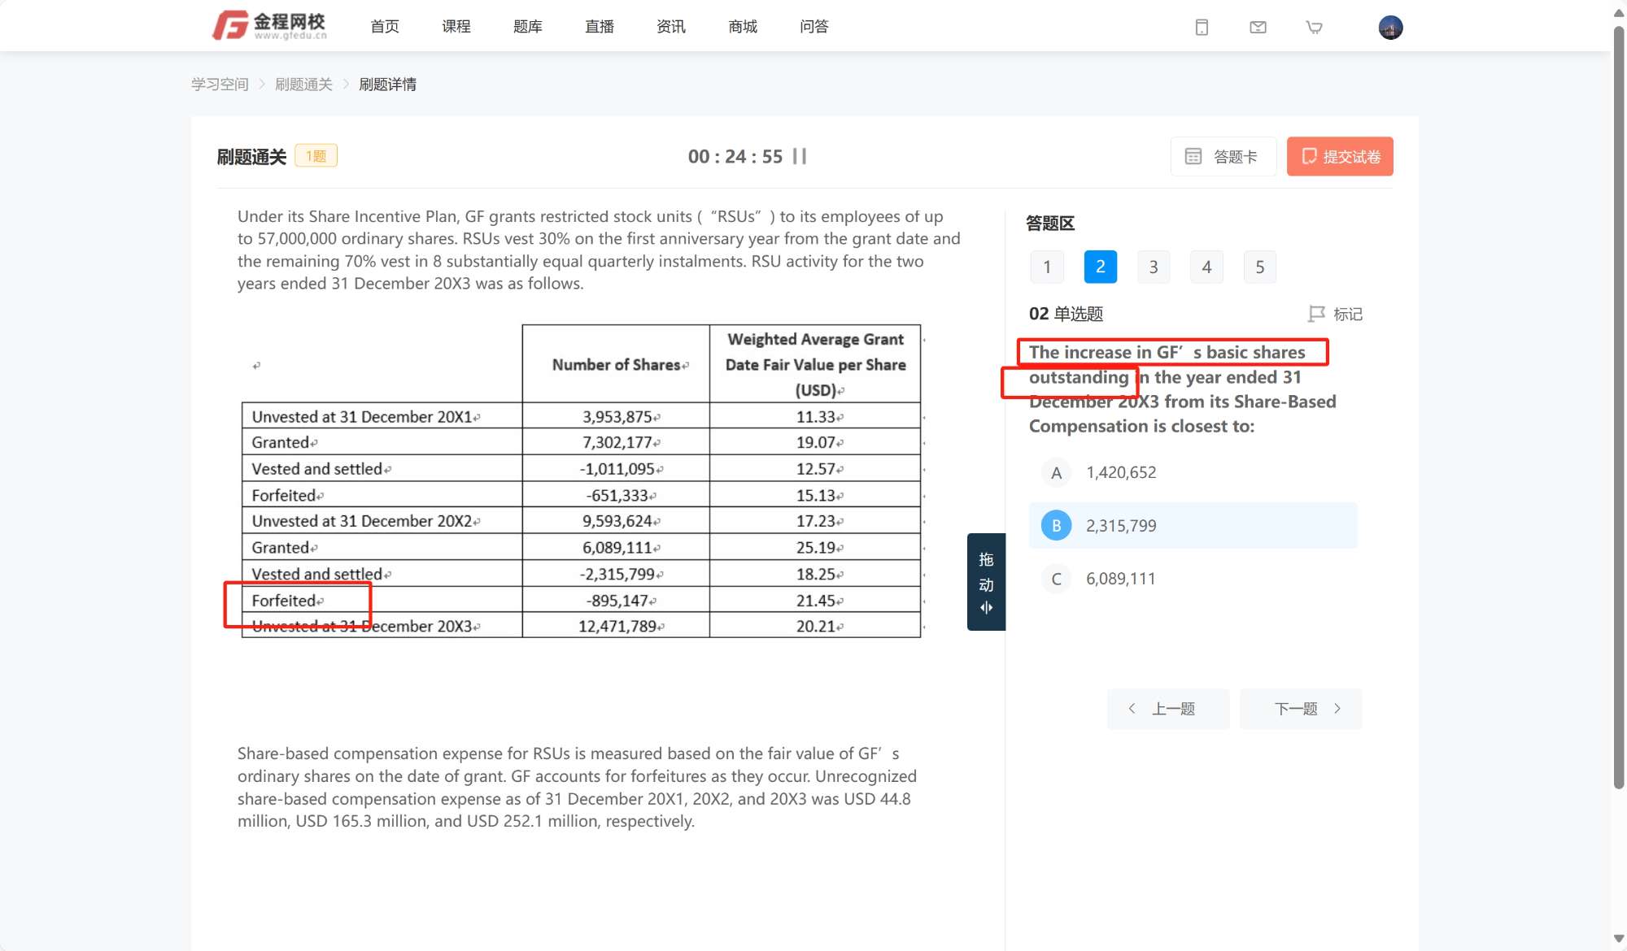Jump to question number 4
Screen dimensions: 1627x951
pyautogui.click(x=1206, y=267)
